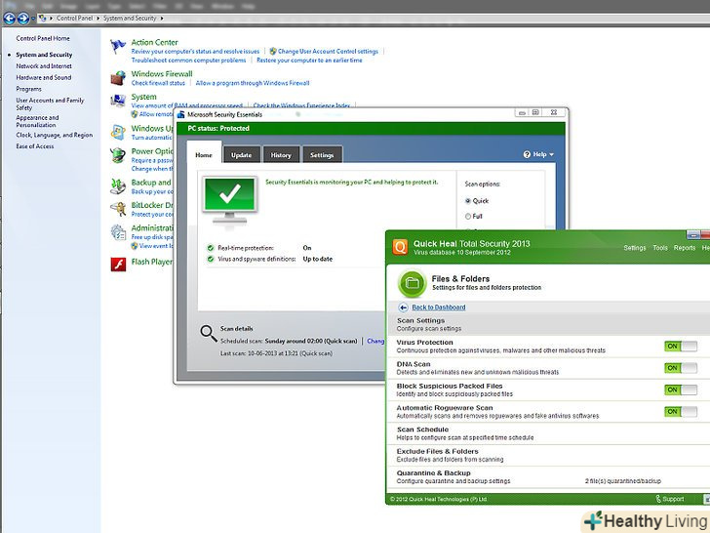Click the Backup and Restore icon

click(118, 186)
